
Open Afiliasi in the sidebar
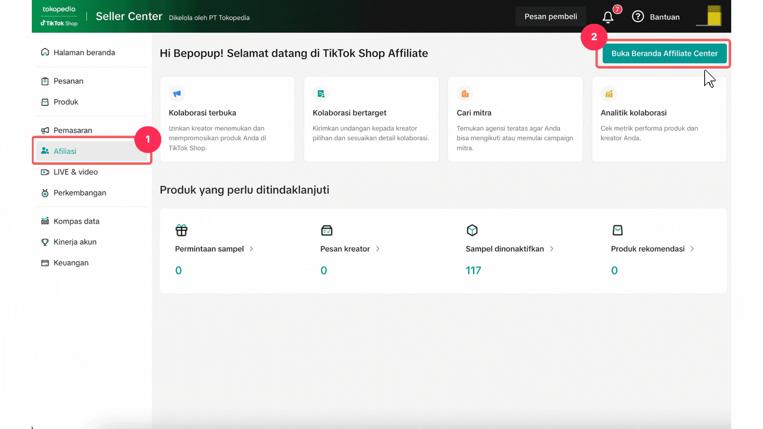65,151
